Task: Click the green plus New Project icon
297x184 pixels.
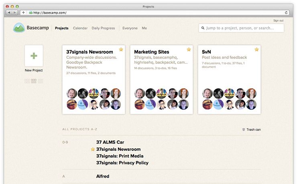Action: tap(34, 56)
